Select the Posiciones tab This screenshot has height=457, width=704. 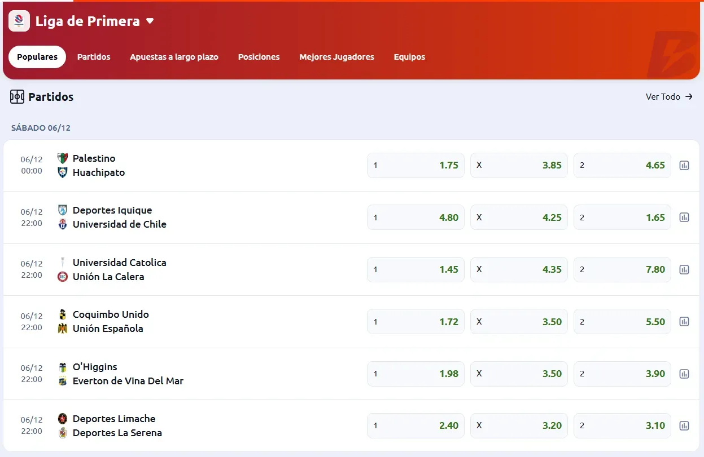coord(259,57)
